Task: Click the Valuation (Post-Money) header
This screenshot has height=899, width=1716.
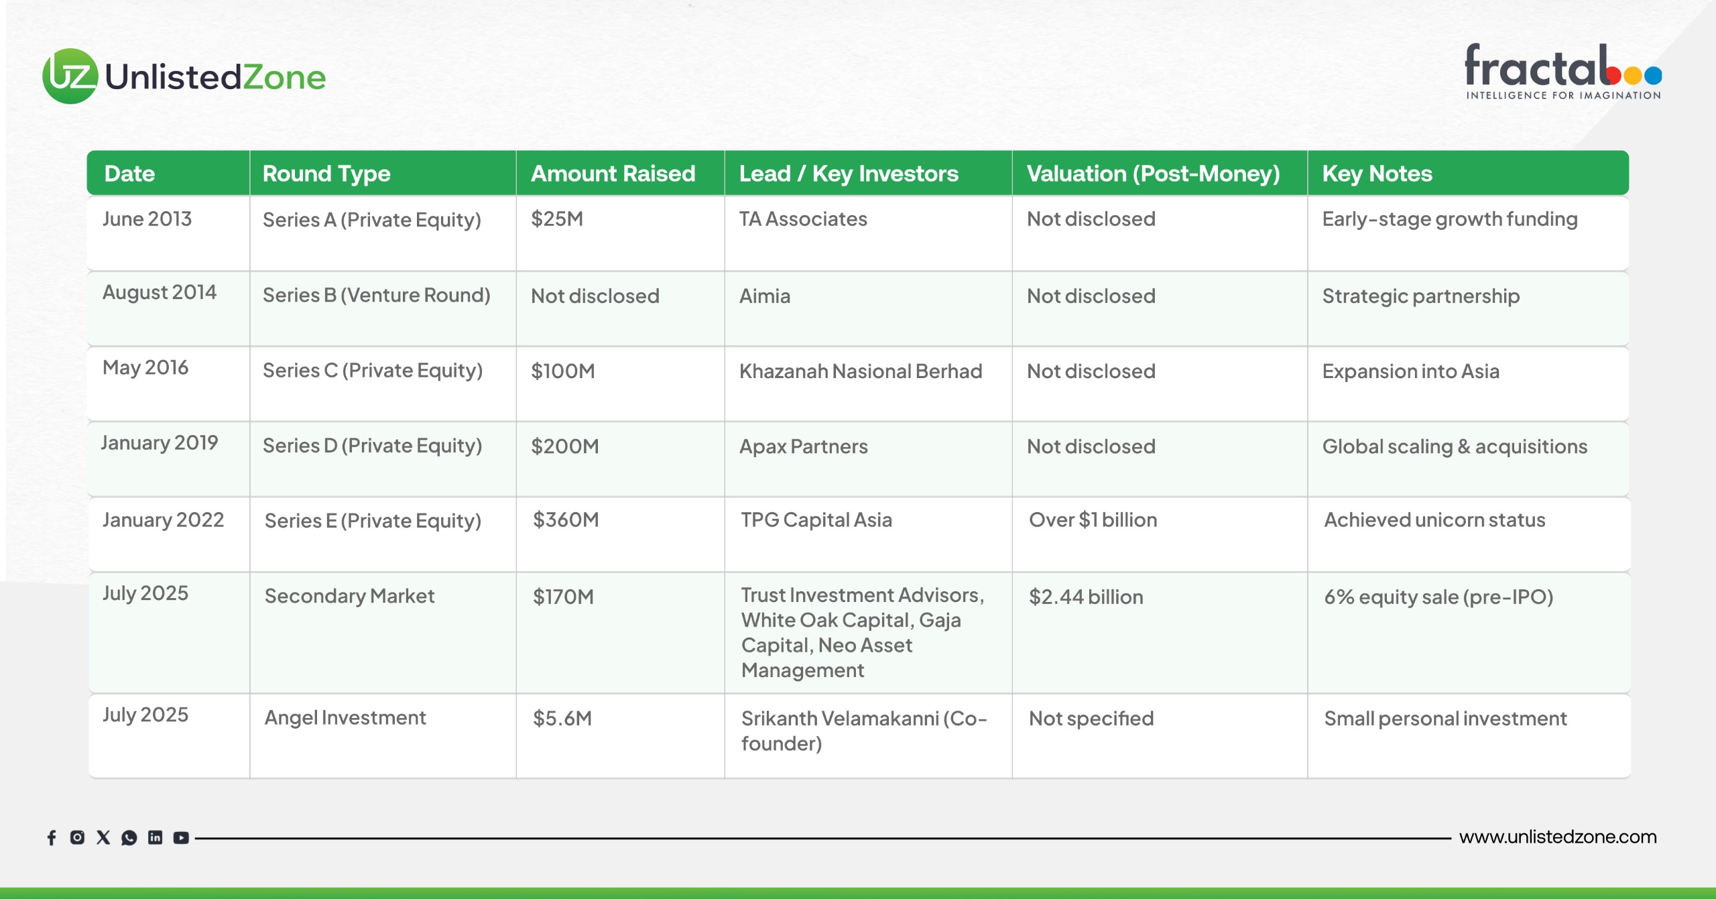Action: pyautogui.click(x=1153, y=174)
